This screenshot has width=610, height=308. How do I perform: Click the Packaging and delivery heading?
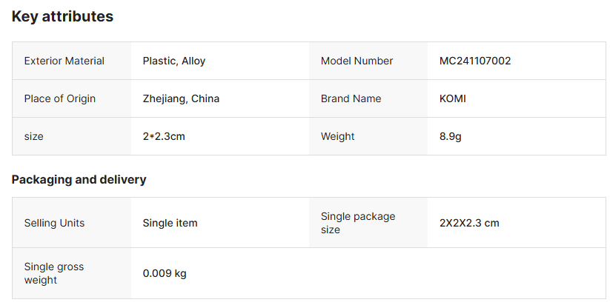[x=79, y=179]
